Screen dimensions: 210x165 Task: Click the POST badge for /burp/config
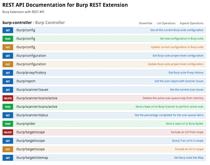pos(8,39)
